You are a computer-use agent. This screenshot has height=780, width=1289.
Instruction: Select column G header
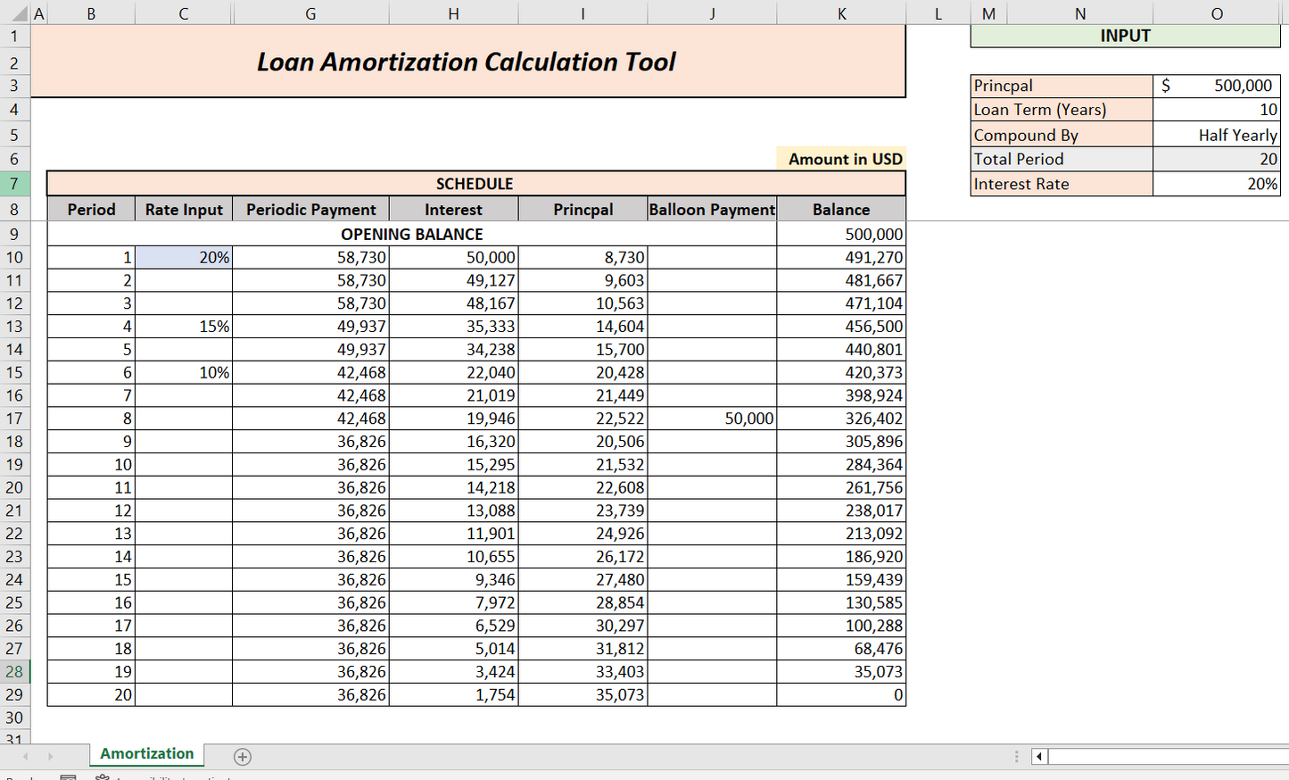tap(310, 13)
